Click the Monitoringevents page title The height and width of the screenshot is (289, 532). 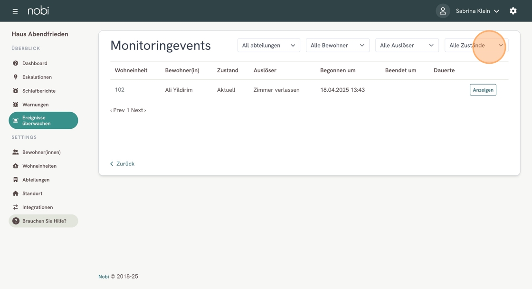[x=161, y=46]
